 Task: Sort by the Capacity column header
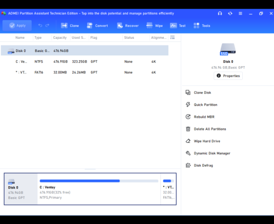(60, 38)
